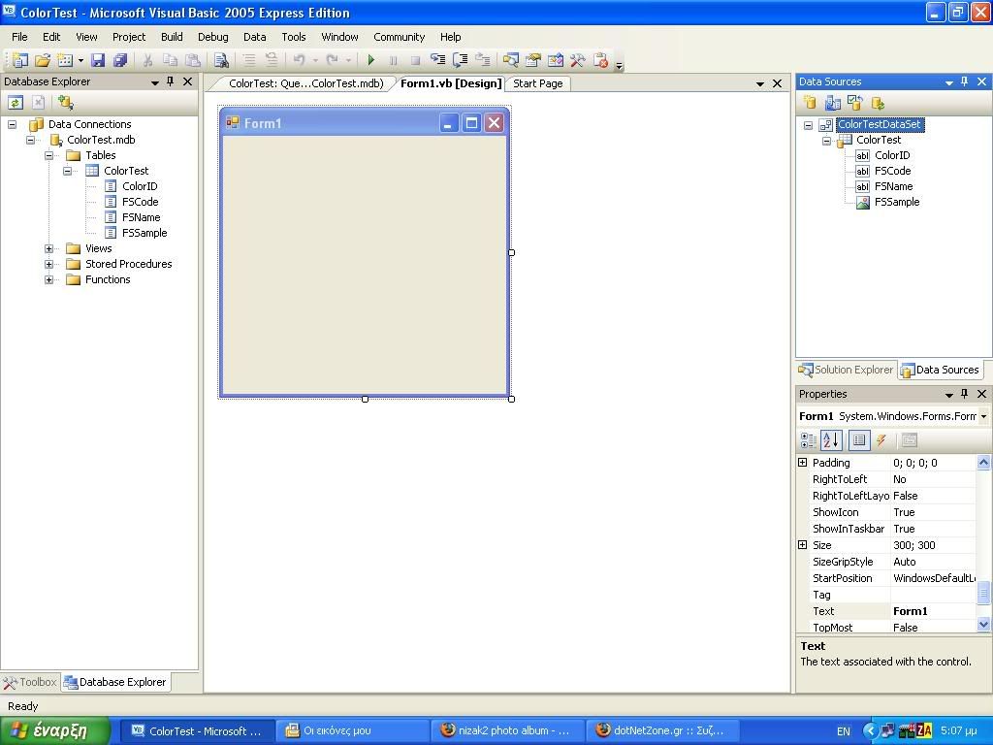Show Properties list button
The height and width of the screenshot is (745, 993).
pos(859,440)
